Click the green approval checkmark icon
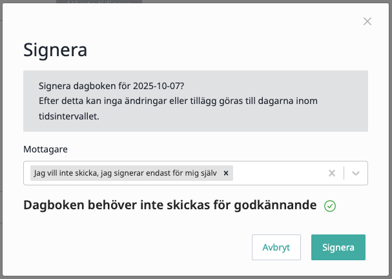 (x=330, y=206)
